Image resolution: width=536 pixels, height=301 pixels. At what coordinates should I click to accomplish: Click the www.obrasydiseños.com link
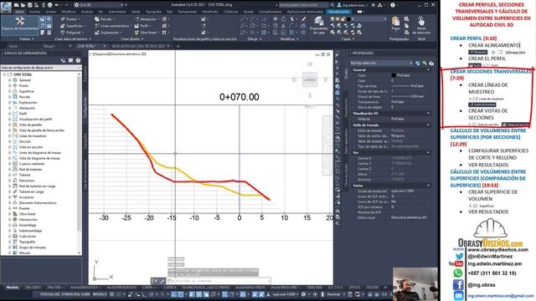(497, 250)
